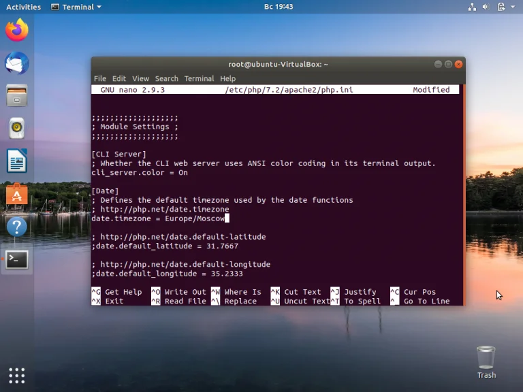Open Ubuntu Software store icon
The width and height of the screenshot is (523, 392).
[x=17, y=194]
